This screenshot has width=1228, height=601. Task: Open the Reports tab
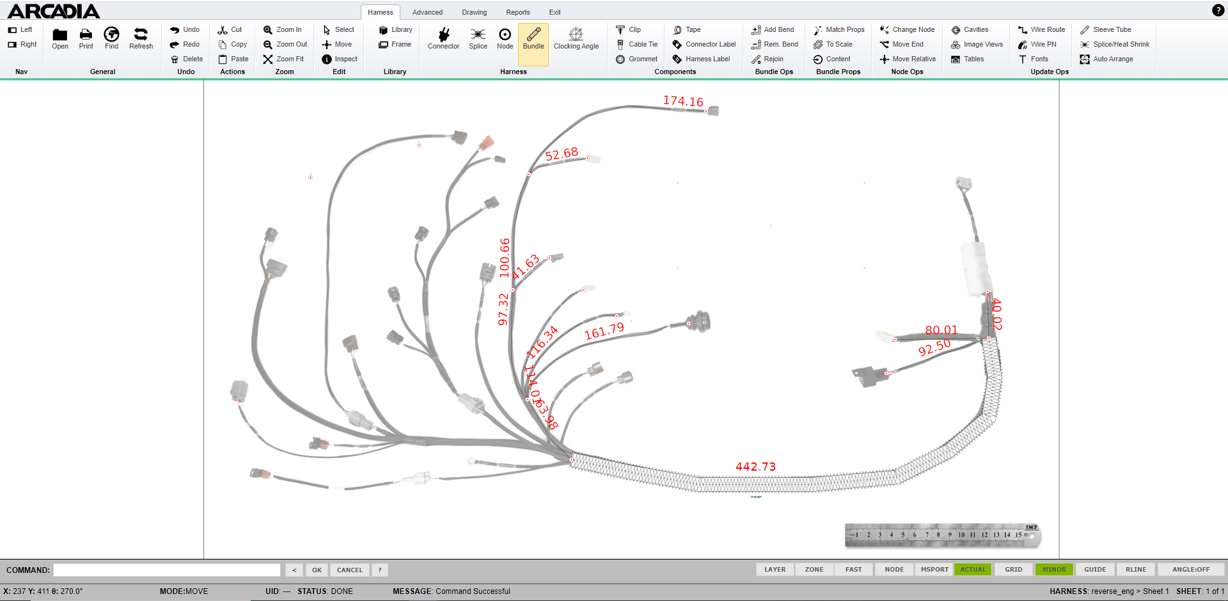point(517,12)
